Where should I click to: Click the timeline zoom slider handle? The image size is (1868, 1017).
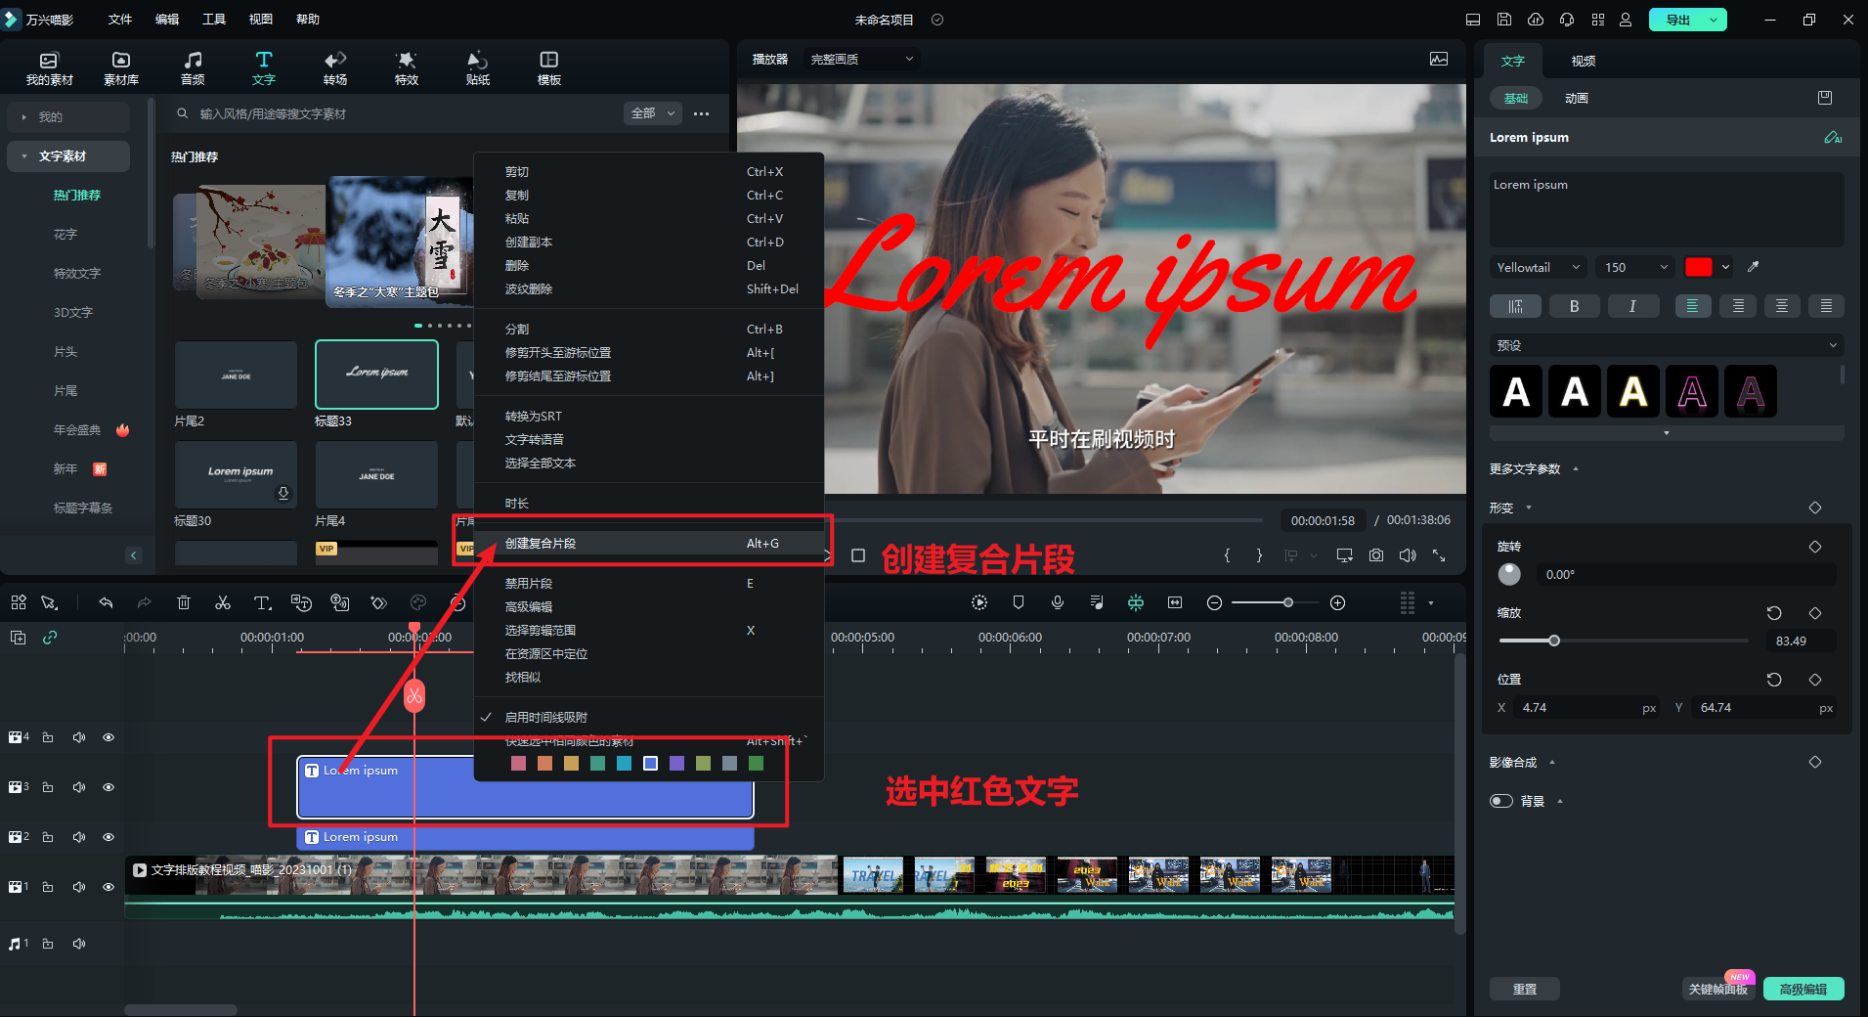coord(1288,602)
